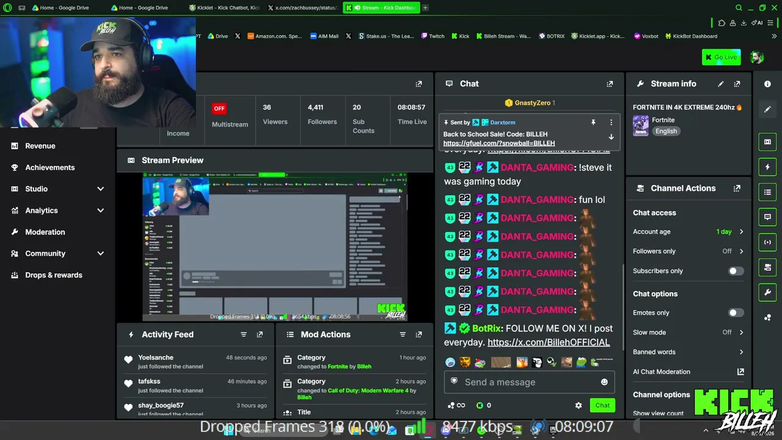Click the pencil edit icon in right rail
782x440 pixels.
coord(767,109)
